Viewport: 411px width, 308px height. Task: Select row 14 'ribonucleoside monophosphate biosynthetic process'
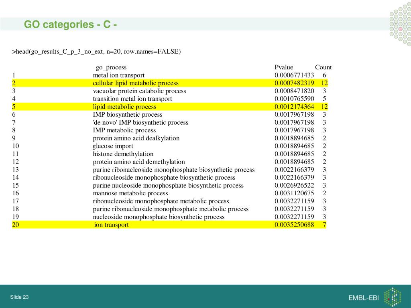point(164,177)
